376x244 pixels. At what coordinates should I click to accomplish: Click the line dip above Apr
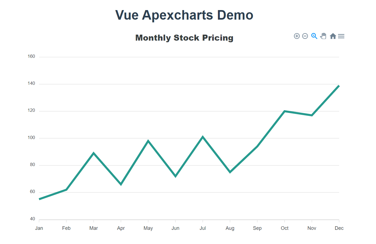(121, 184)
